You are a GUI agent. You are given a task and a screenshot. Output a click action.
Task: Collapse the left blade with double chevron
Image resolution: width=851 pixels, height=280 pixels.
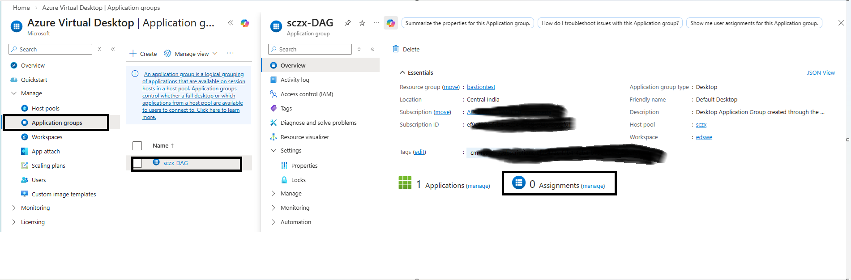231,23
